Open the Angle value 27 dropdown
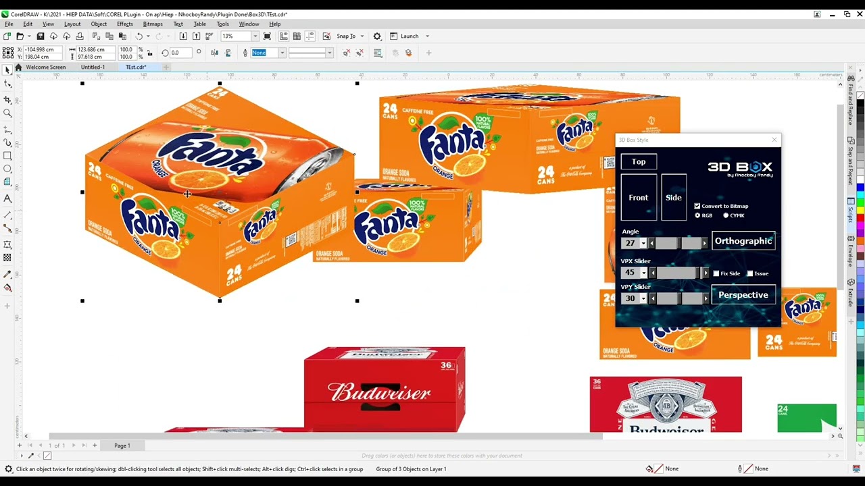865x486 pixels. 643,243
